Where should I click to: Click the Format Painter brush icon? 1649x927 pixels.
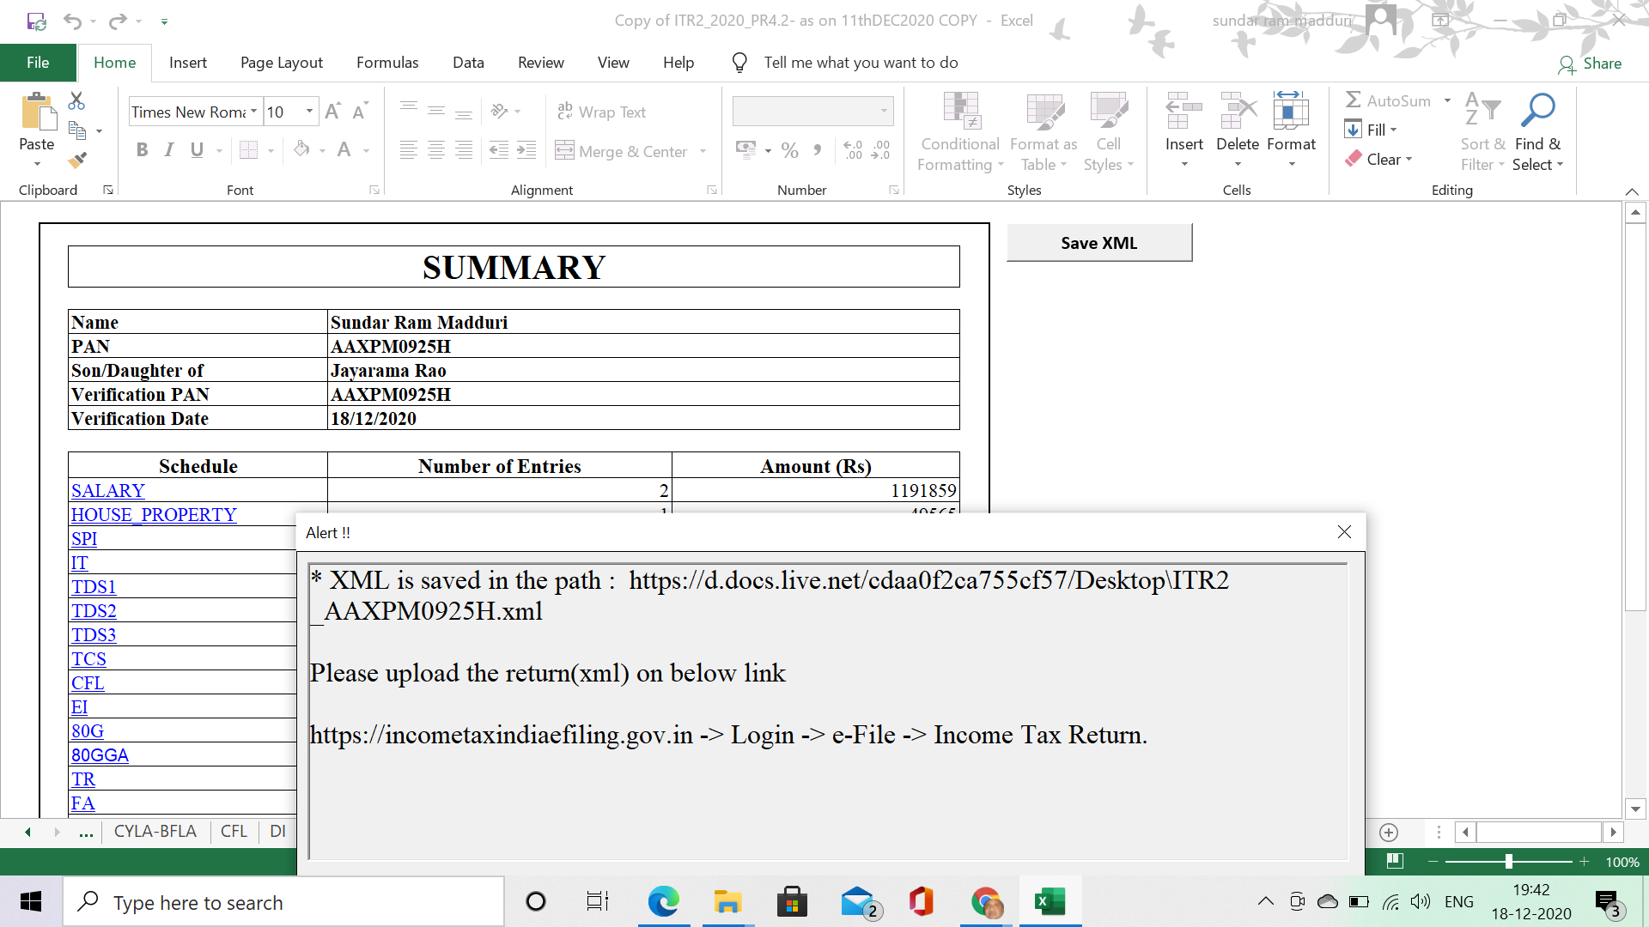(77, 160)
